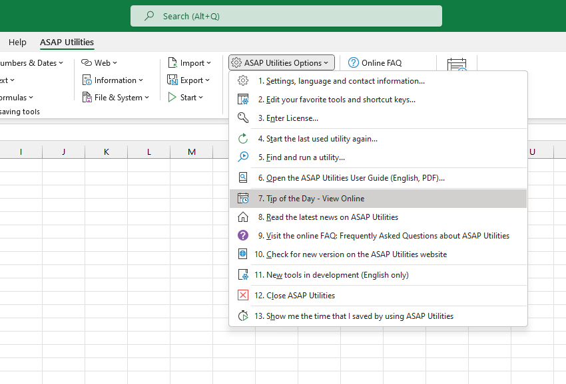
Task: Click the ASAP Utilities Options gear icon
Action: point(236,62)
